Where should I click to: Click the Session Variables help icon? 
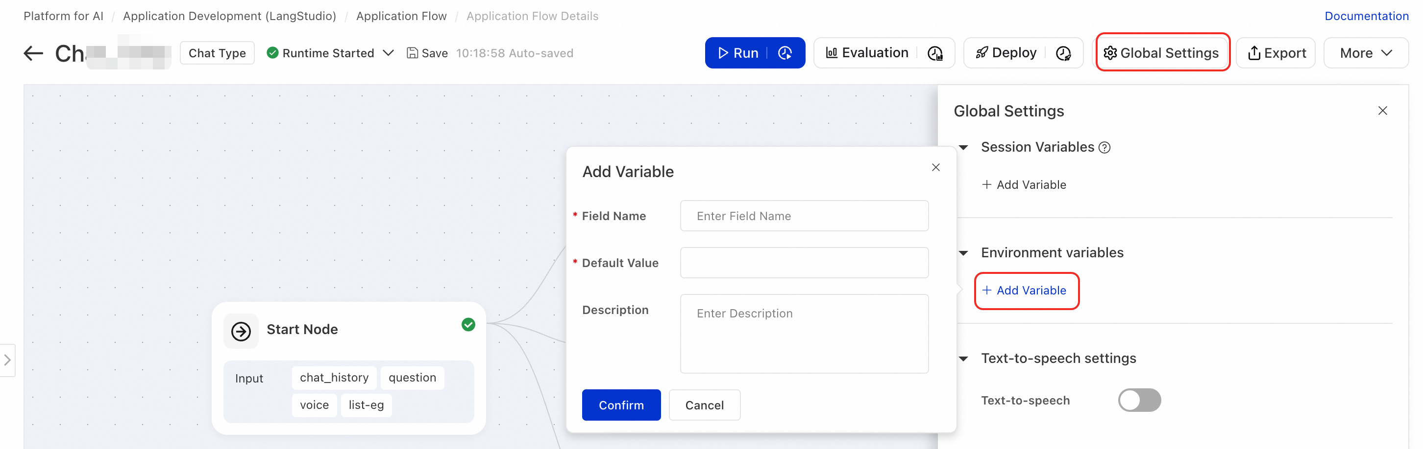click(1104, 147)
